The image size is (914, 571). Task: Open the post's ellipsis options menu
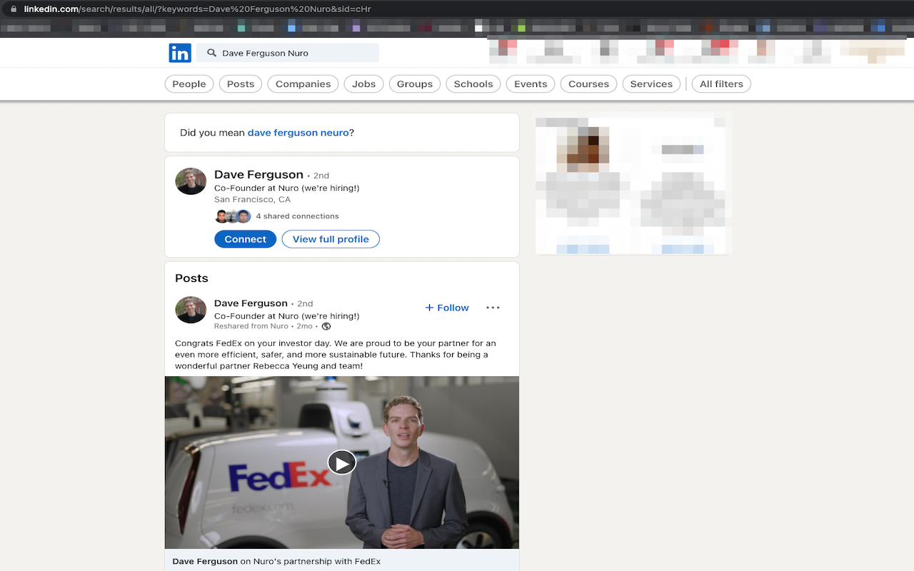click(x=493, y=308)
